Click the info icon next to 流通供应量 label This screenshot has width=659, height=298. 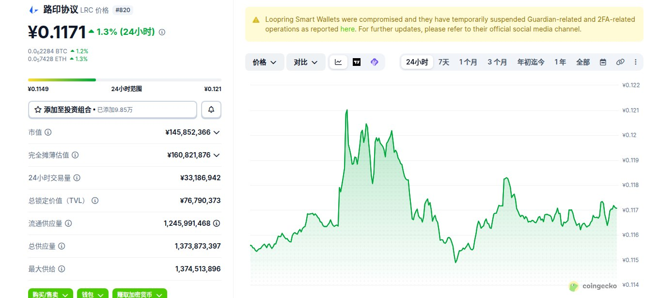coord(68,223)
